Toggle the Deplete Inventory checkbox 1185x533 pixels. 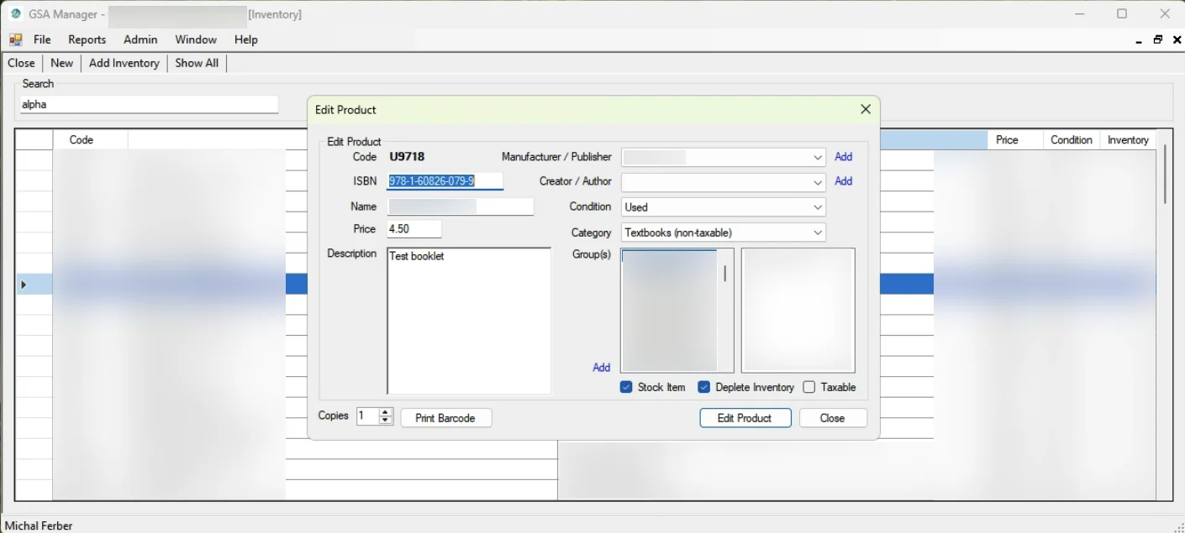(704, 387)
